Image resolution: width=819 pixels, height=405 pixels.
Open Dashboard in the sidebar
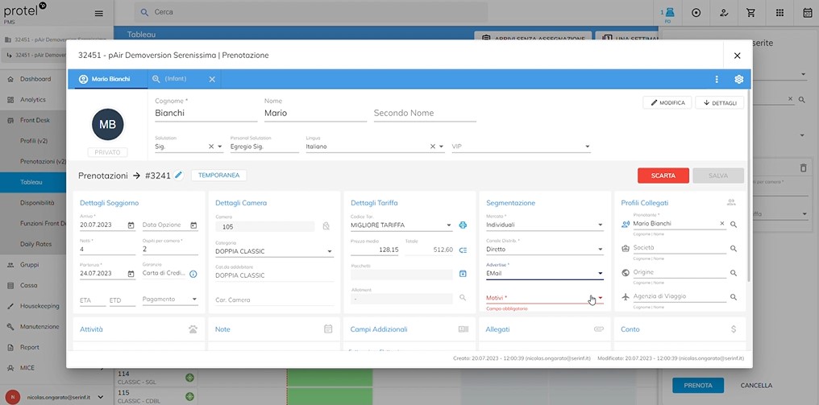pyautogui.click(x=35, y=79)
